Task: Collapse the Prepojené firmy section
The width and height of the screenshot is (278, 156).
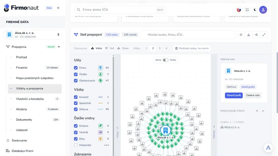Action: tap(263, 111)
